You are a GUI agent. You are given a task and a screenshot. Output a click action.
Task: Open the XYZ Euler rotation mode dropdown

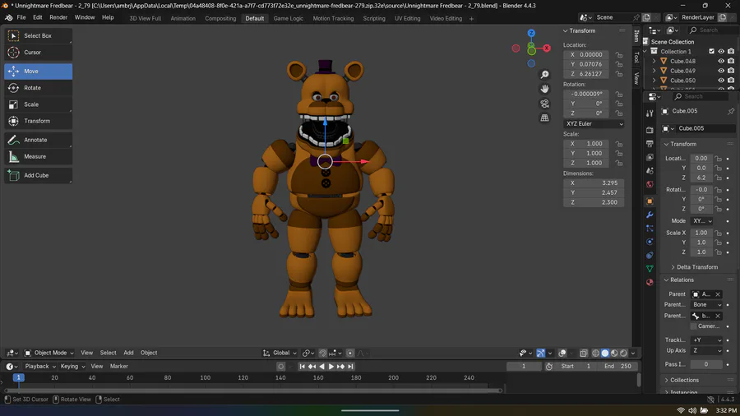point(594,123)
